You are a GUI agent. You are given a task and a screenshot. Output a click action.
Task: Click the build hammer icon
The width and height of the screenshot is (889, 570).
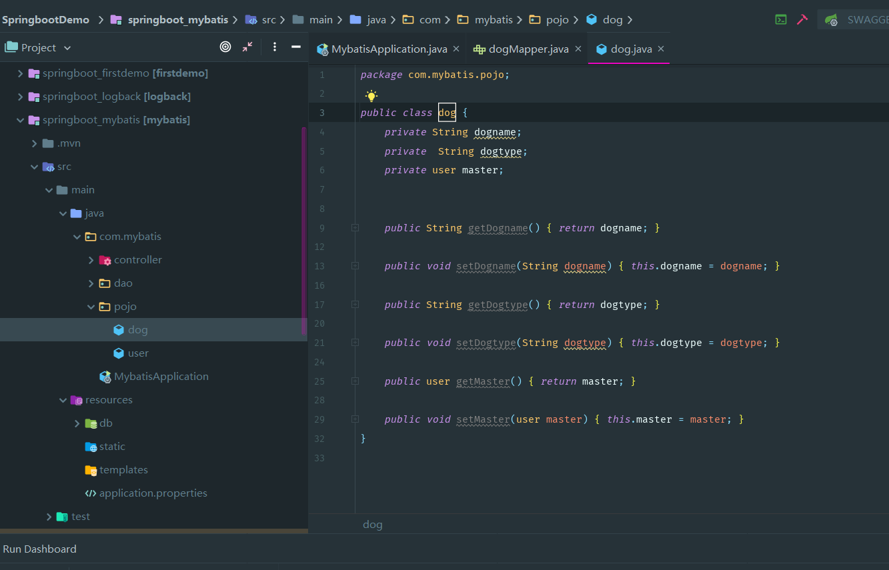pyautogui.click(x=802, y=19)
